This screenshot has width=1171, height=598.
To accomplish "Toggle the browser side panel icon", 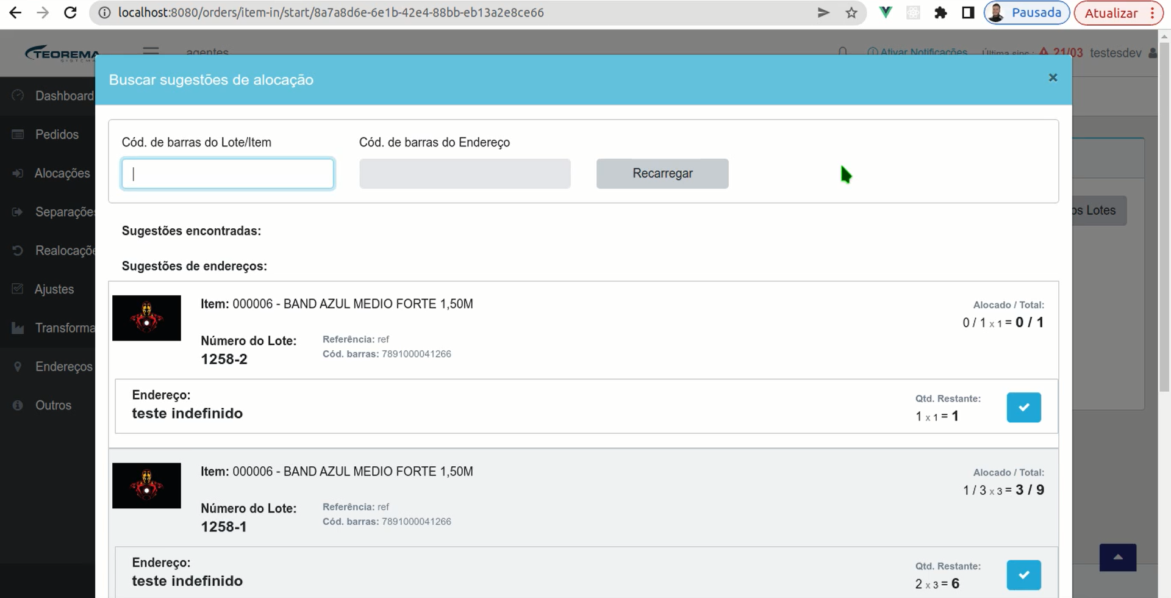I will tap(968, 13).
